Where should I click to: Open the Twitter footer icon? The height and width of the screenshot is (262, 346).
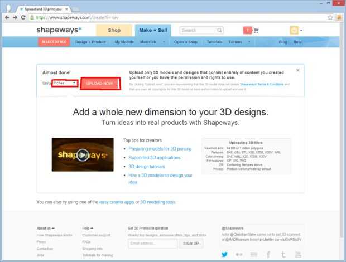coord(224,255)
